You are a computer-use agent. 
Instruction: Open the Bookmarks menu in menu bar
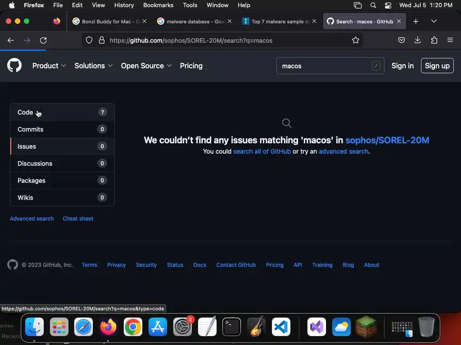click(158, 5)
